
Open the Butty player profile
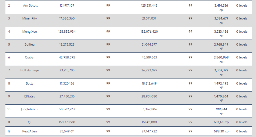tap(29, 83)
